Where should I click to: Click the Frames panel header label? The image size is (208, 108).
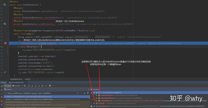tap(9, 89)
